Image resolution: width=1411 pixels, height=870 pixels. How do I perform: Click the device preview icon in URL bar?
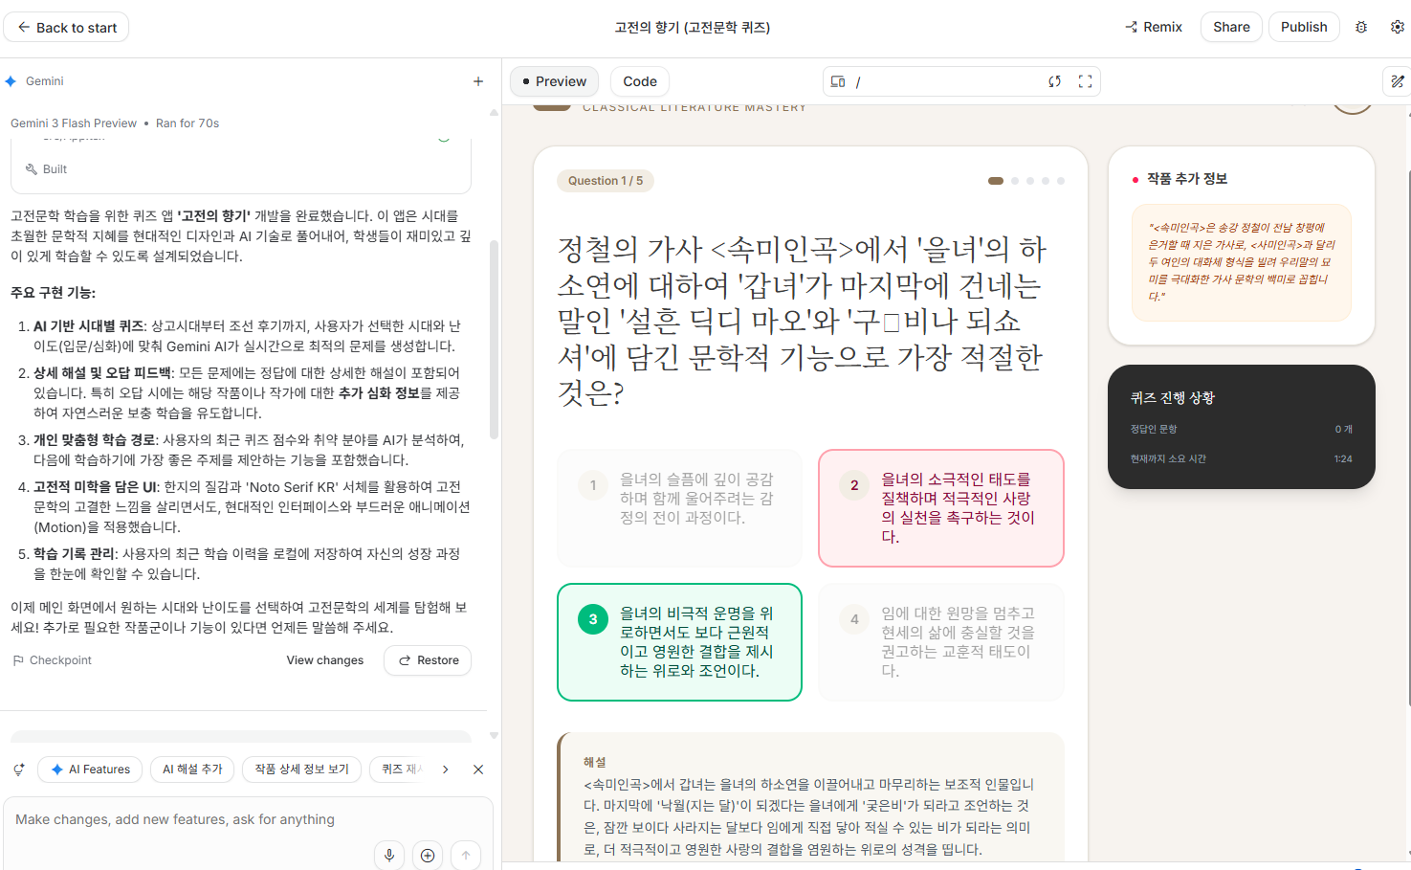click(x=838, y=81)
